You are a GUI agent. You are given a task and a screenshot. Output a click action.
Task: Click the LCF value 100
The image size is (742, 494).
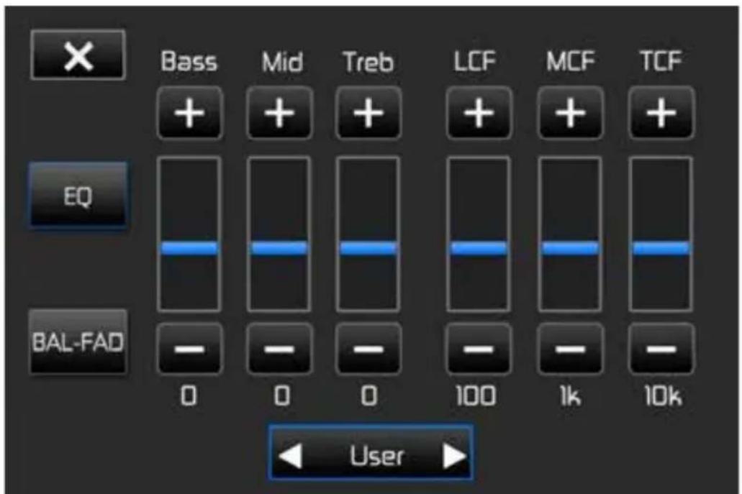click(x=476, y=395)
